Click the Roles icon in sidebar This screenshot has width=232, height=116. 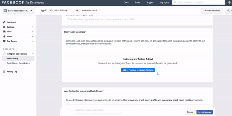[4, 32]
